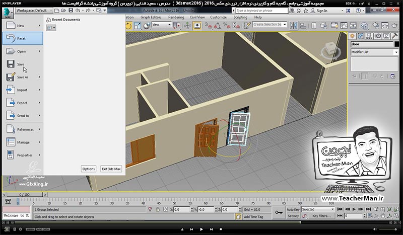Open the Render Setup icon
The image size is (403, 235).
coord(375,26)
